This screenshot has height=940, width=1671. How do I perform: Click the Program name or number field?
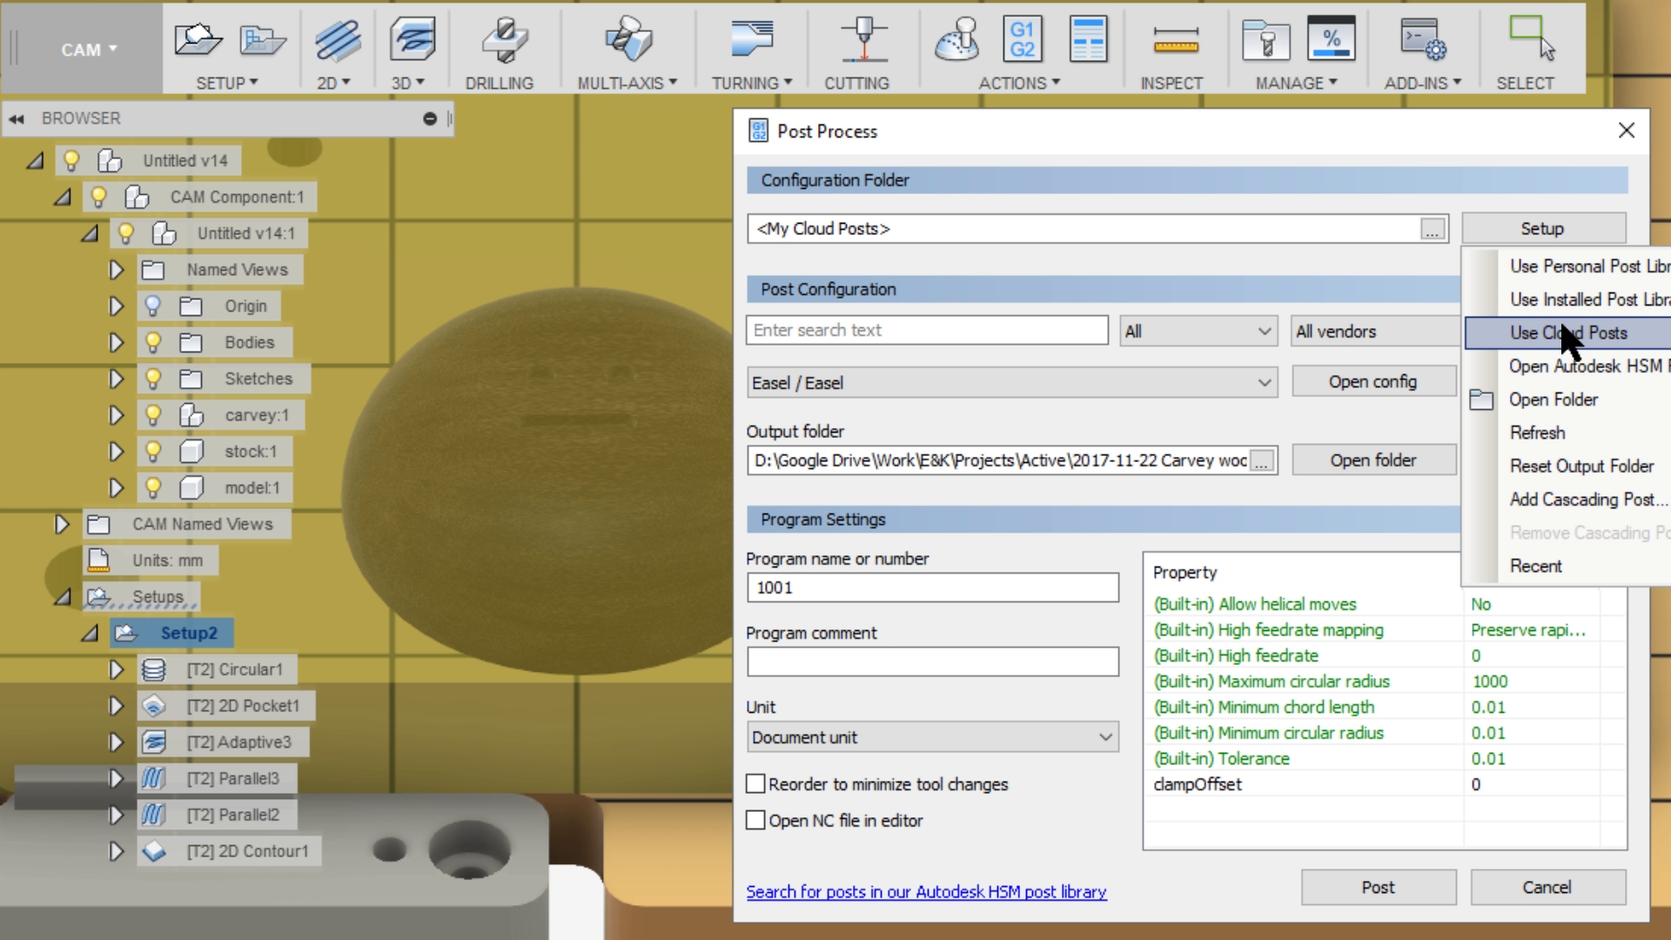pyautogui.click(x=932, y=587)
